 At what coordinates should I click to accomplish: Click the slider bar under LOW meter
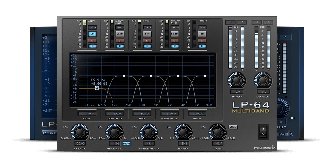click(x=87, y=51)
